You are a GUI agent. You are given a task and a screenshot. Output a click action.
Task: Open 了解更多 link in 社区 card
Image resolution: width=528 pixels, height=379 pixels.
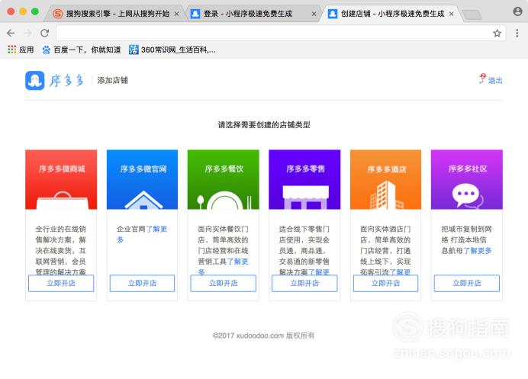pyautogui.click(x=478, y=251)
